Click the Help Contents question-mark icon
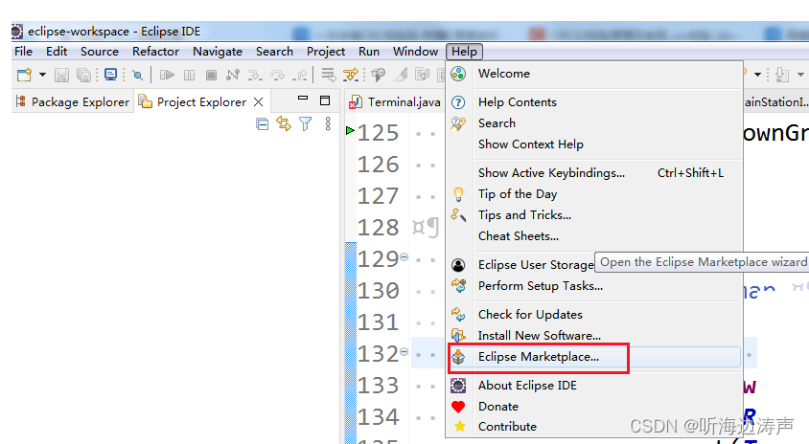Viewport: 809px width, 444px height. point(458,102)
